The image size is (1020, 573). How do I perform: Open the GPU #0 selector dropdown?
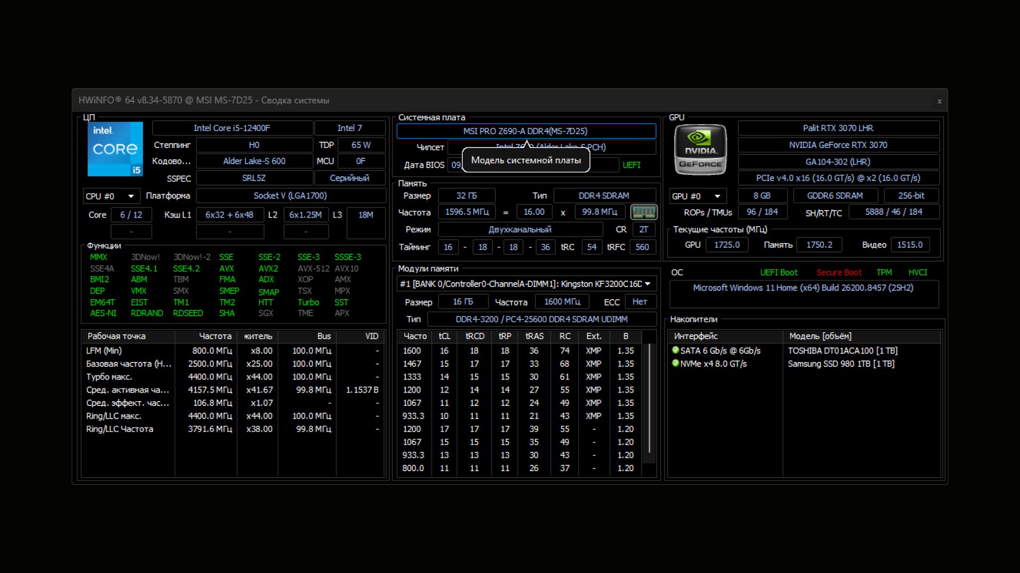click(x=698, y=196)
